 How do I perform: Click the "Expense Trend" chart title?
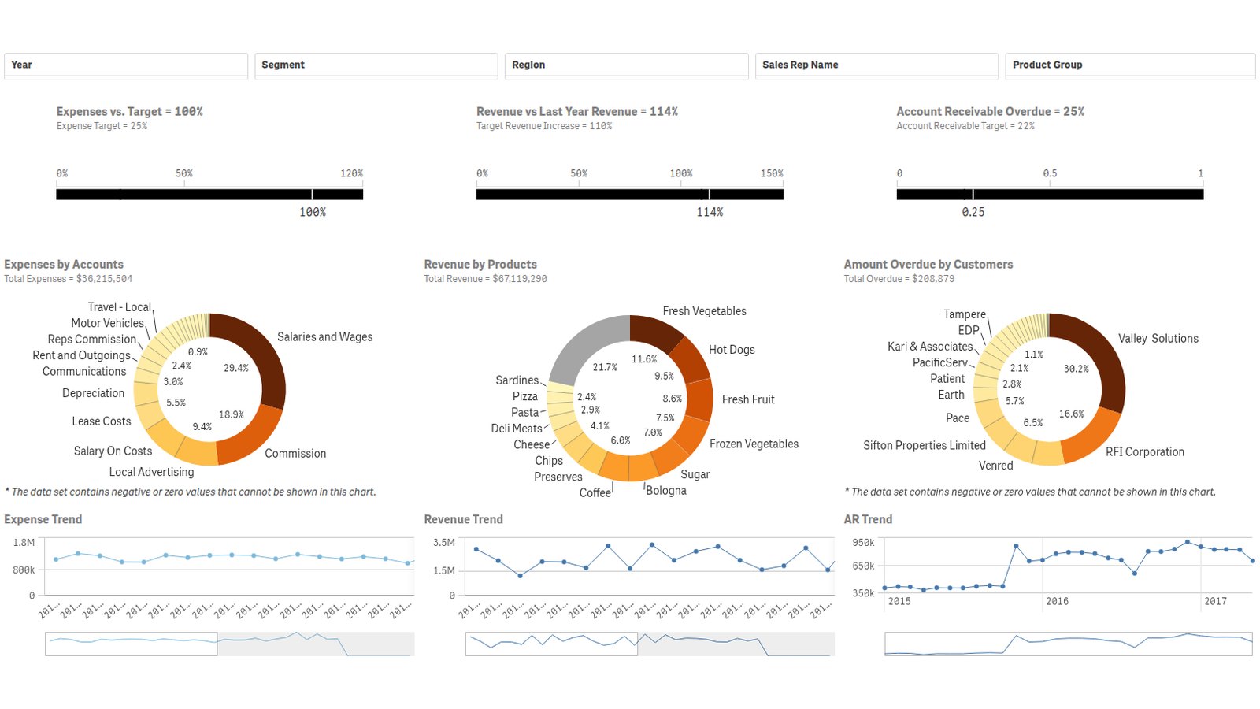pyautogui.click(x=43, y=520)
